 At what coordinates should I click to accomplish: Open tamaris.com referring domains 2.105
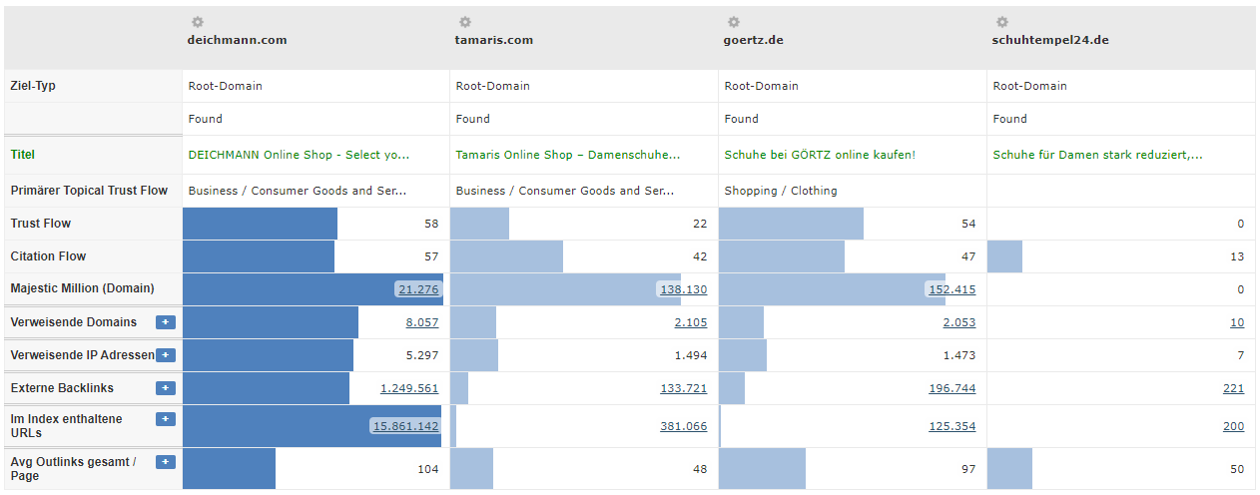(x=691, y=322)
